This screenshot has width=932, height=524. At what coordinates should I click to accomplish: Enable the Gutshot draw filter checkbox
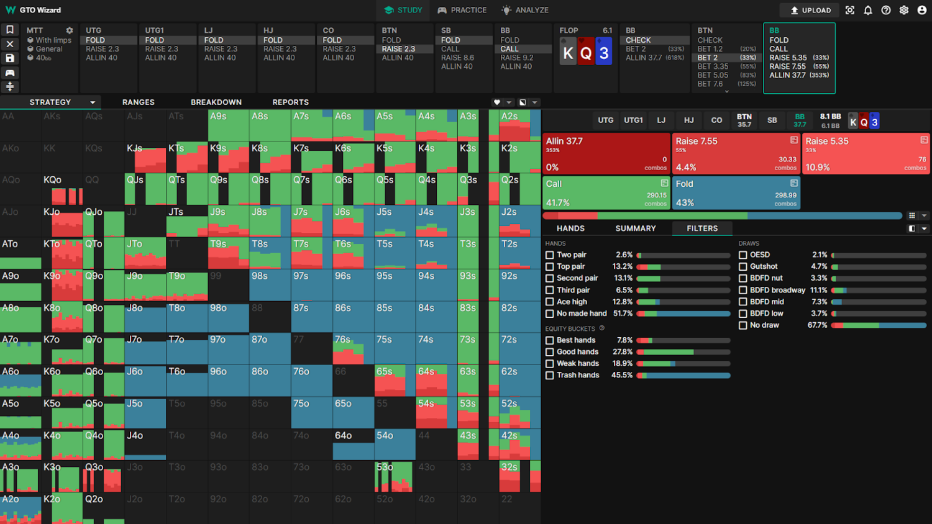click(742, 266)
